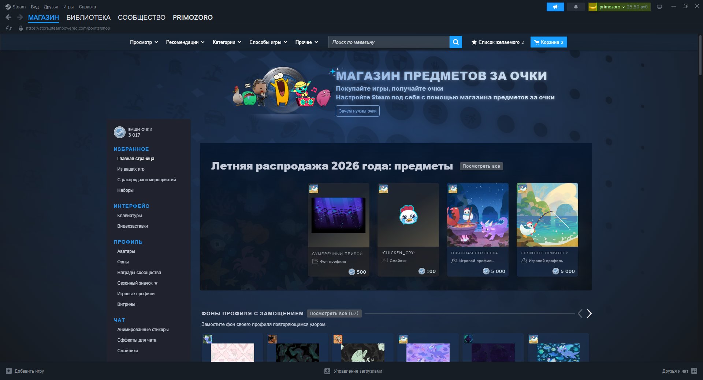Click the page vertical scrollbar

point(700,56)
